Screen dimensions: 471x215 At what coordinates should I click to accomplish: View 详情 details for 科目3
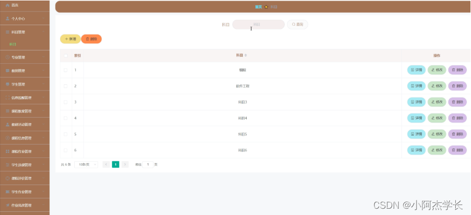[416, 102]
